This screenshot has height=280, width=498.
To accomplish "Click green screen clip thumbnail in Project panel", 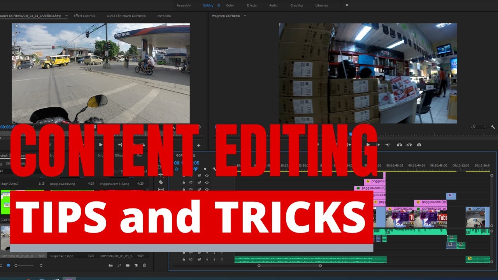I will pos(5,202).
